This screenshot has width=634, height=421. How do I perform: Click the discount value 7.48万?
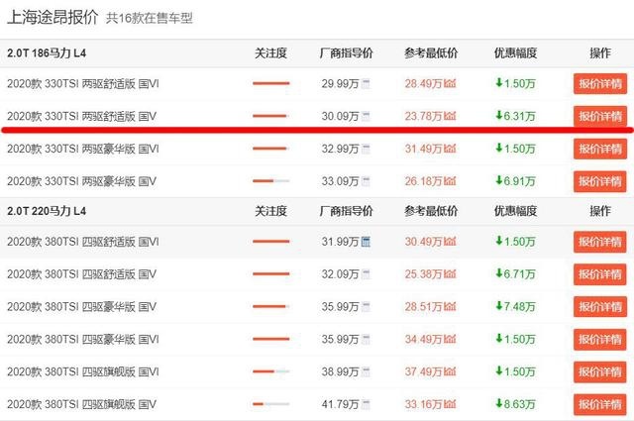click(x=519, y=306)
